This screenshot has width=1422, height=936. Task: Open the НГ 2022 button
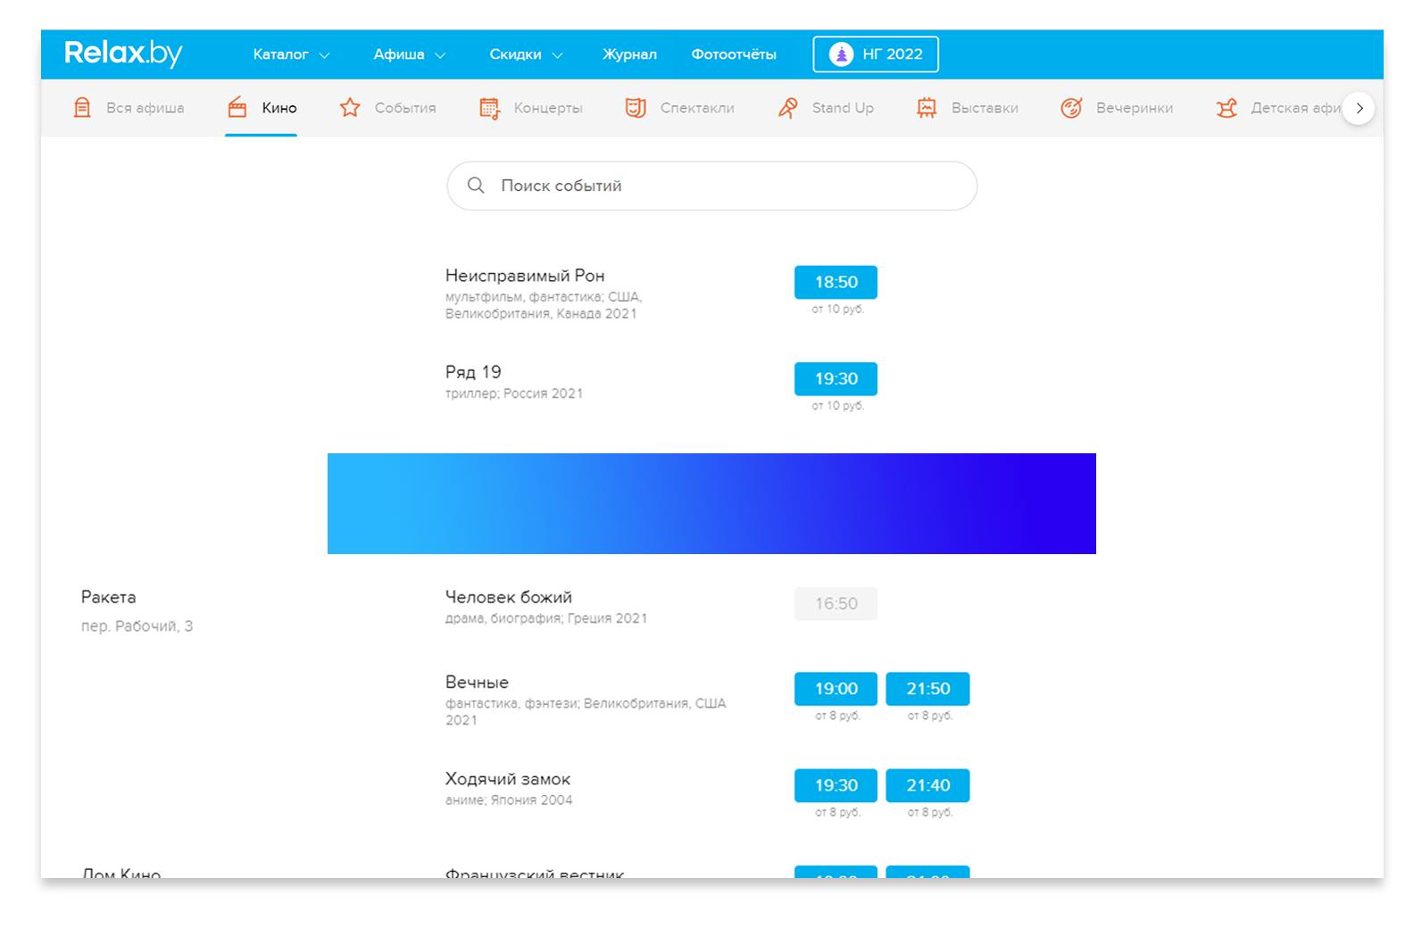pyautogui.click(x=876, y=54)
